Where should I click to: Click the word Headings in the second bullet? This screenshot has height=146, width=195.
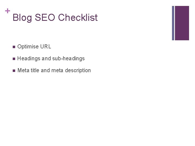(x=28, y=58)
